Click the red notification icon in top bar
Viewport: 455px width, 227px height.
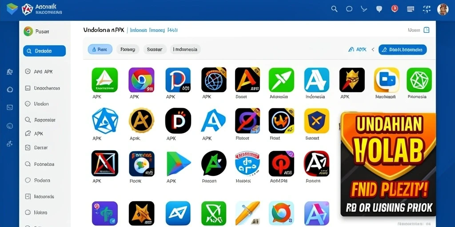pyautogui.click(x=394, y=9)
